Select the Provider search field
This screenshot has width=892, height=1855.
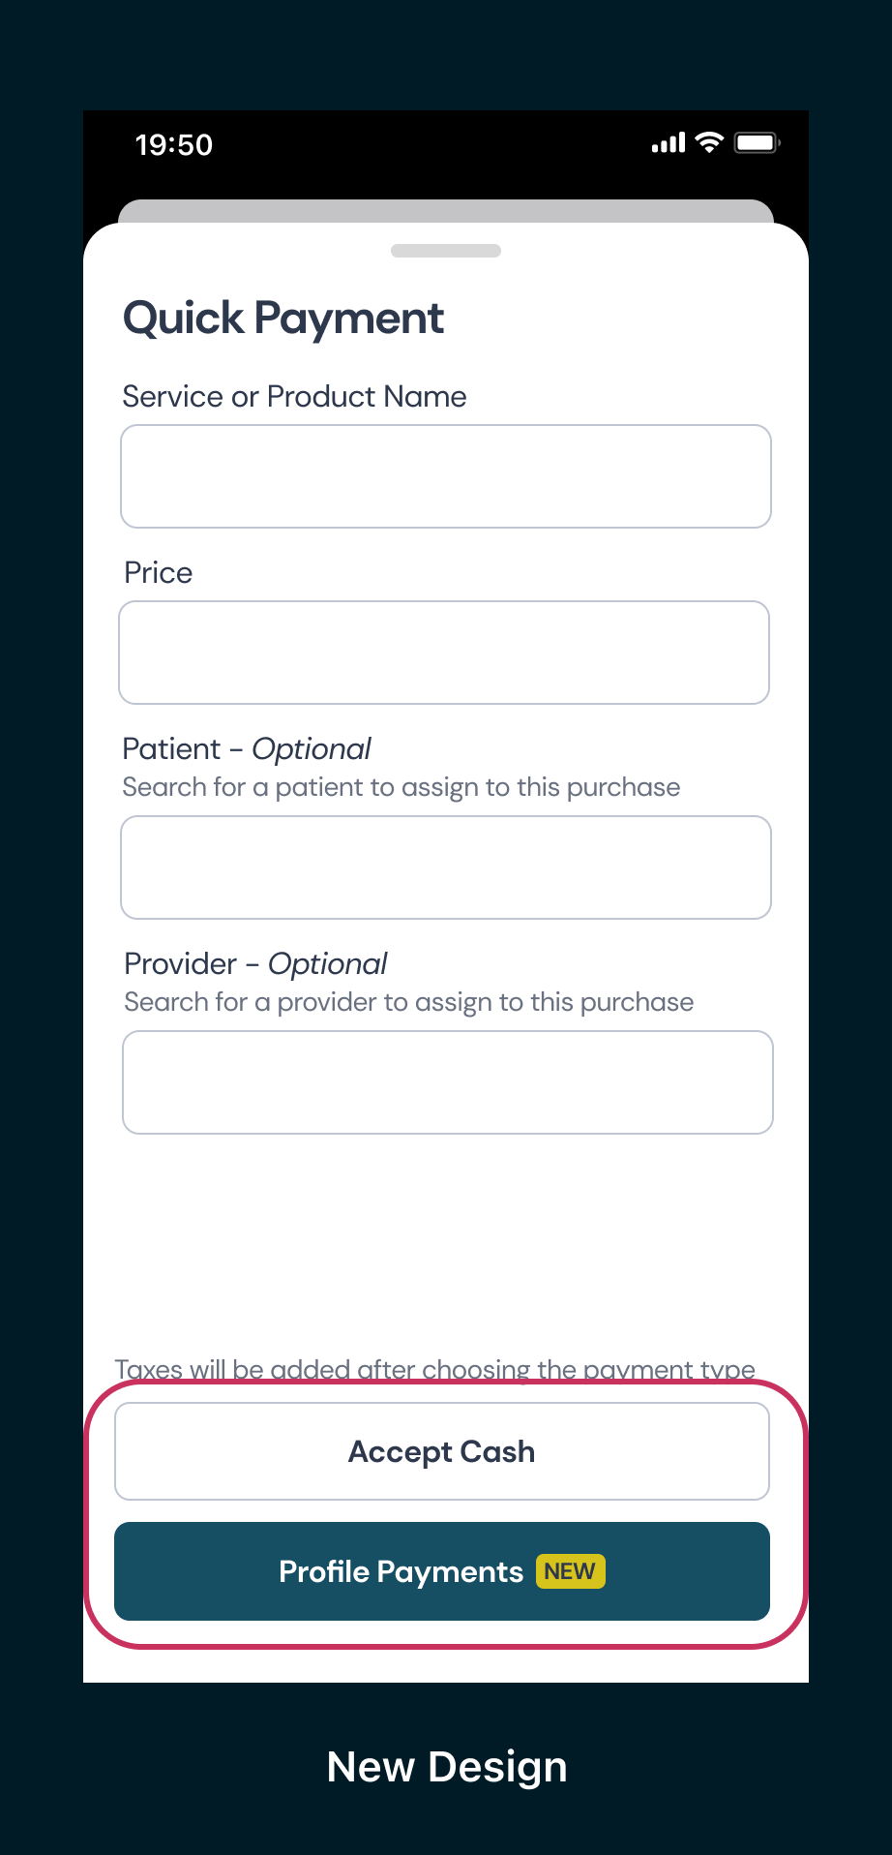tap(448, 1082)
